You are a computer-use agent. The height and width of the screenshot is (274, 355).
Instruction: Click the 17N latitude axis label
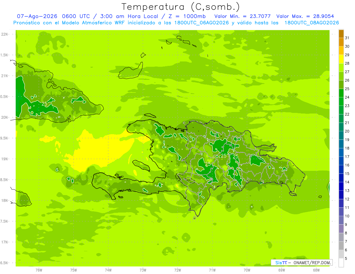tap(4, 242)
